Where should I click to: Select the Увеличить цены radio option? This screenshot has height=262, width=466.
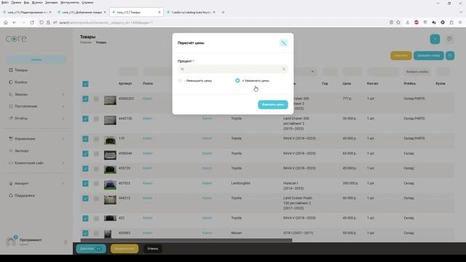click(237, 81)
